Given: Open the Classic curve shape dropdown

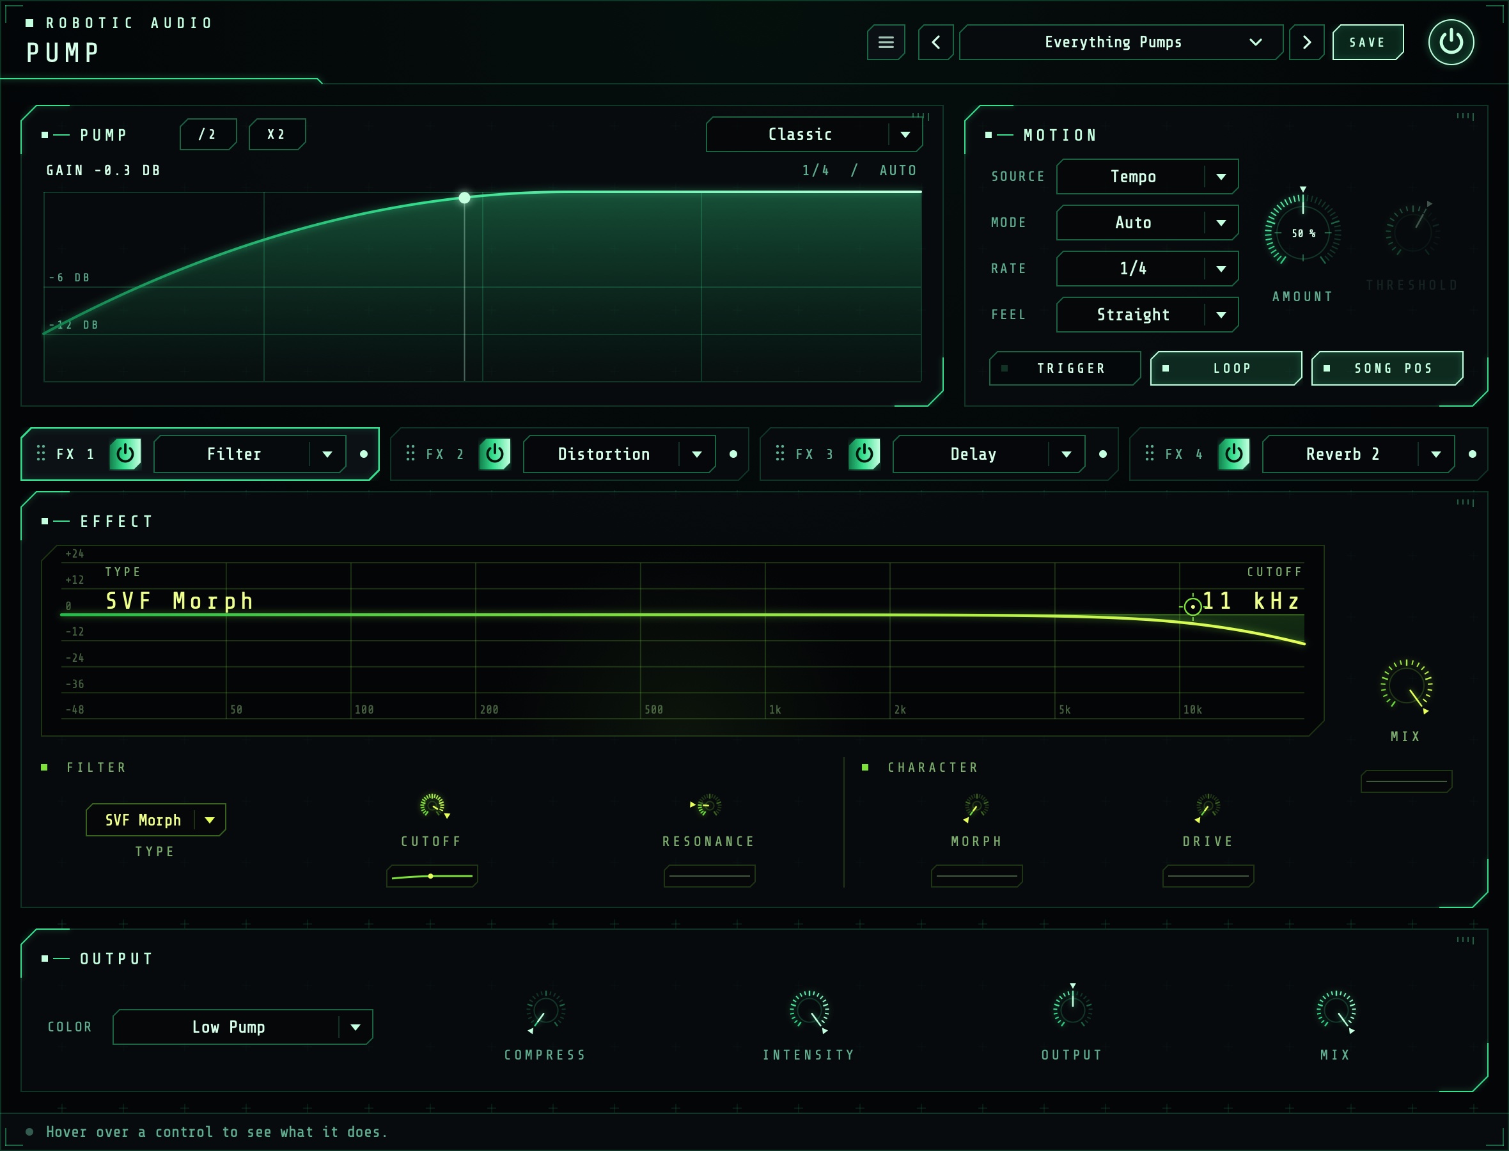Looking at the screenshot, I should [814, 134].
